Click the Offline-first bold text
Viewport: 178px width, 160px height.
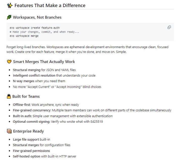pyautogui.click(x=22, y=105)
